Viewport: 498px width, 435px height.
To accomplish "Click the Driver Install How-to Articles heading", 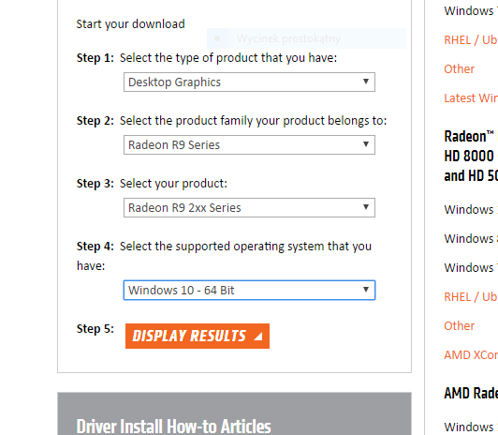I will coord(174,427).
